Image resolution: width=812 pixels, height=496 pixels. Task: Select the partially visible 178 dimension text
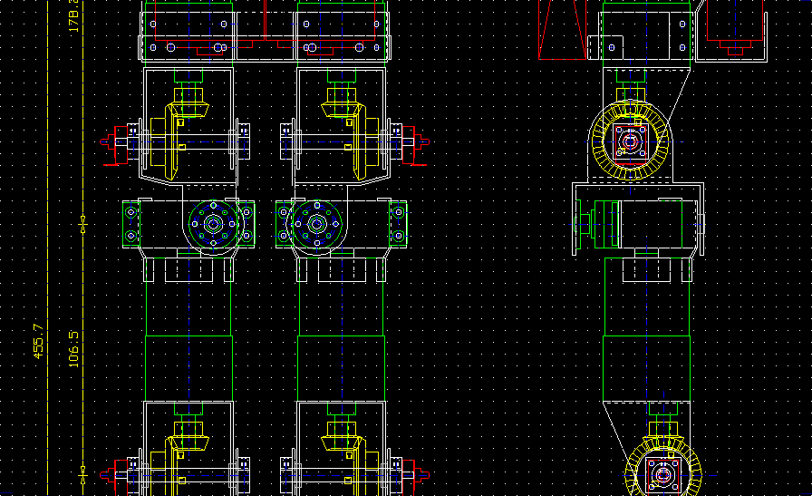coord(73,16)
